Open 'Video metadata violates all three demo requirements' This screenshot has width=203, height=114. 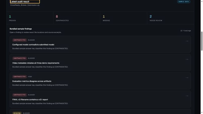(x=100, y=63)
